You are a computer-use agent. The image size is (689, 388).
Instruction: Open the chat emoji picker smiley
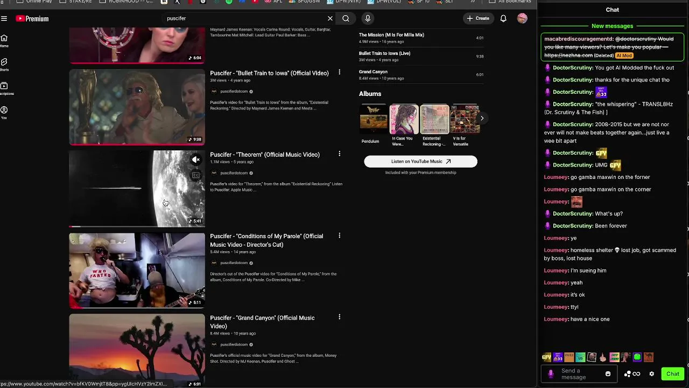(608, 373)
